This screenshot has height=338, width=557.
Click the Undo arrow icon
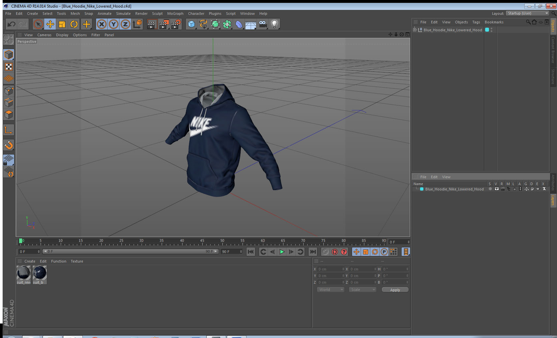click(12, 24)
